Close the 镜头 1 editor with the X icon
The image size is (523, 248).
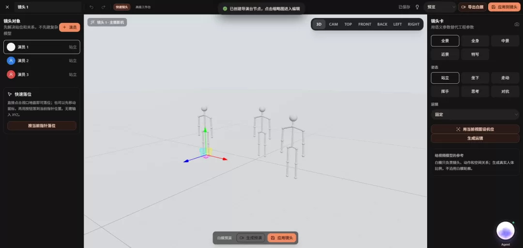7,7
